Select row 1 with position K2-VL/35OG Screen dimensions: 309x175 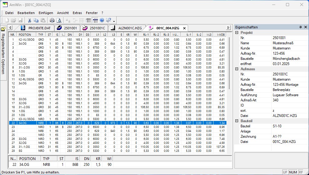[118, 39]
